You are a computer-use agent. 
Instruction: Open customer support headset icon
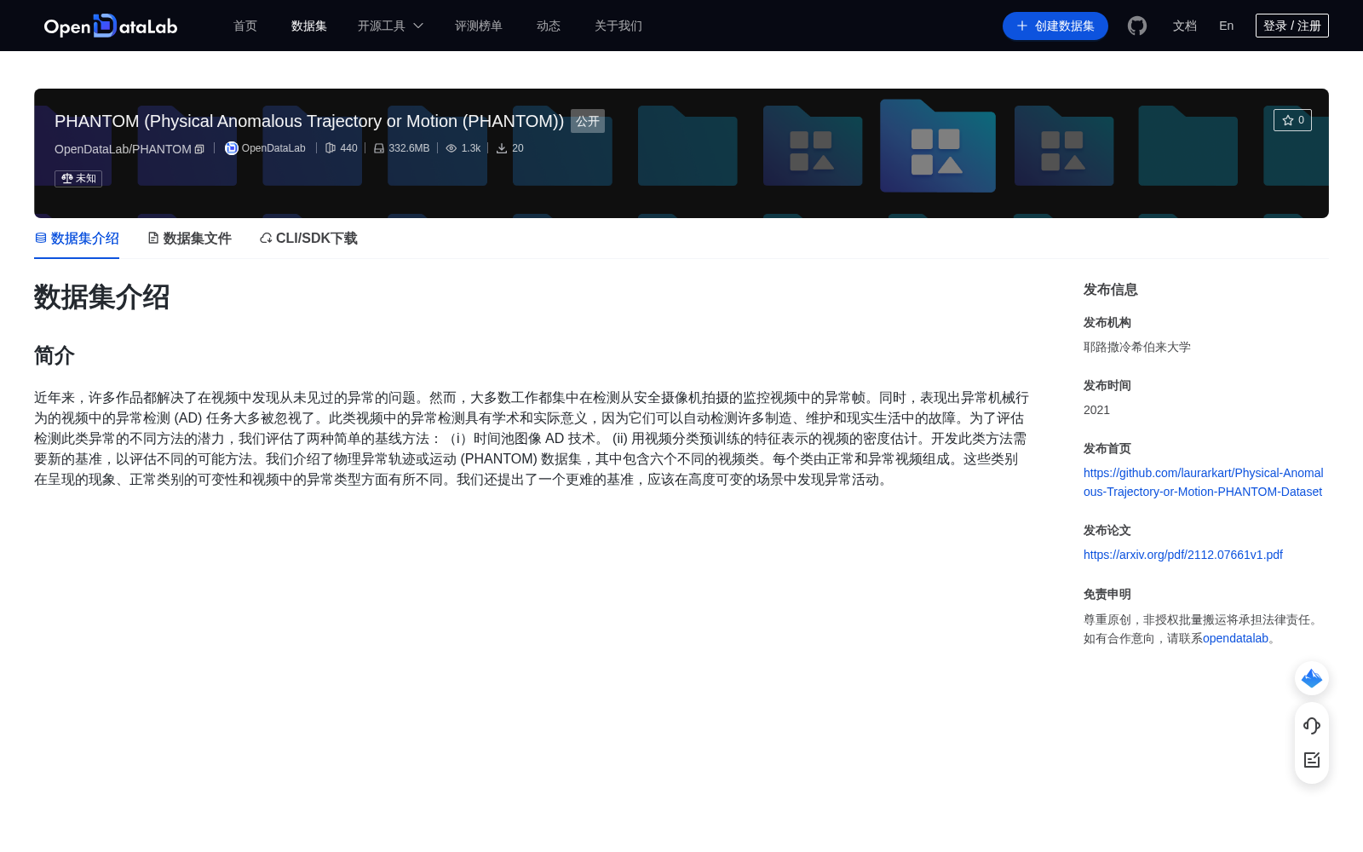[1312, 725]
